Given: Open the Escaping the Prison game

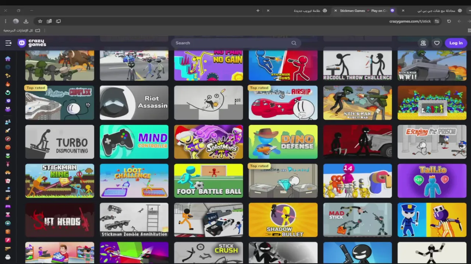Looking at the screenshot, I should coord(432,142).
